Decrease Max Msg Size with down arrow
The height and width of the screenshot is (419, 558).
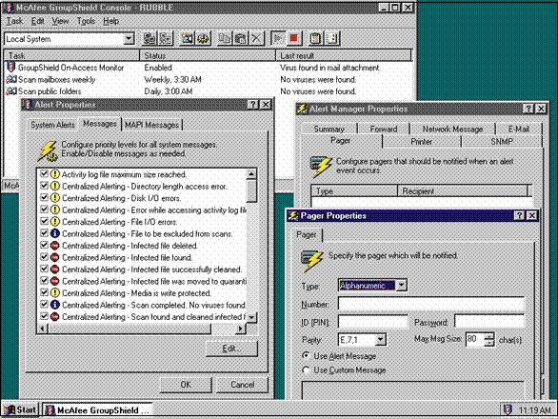point(489,343)
